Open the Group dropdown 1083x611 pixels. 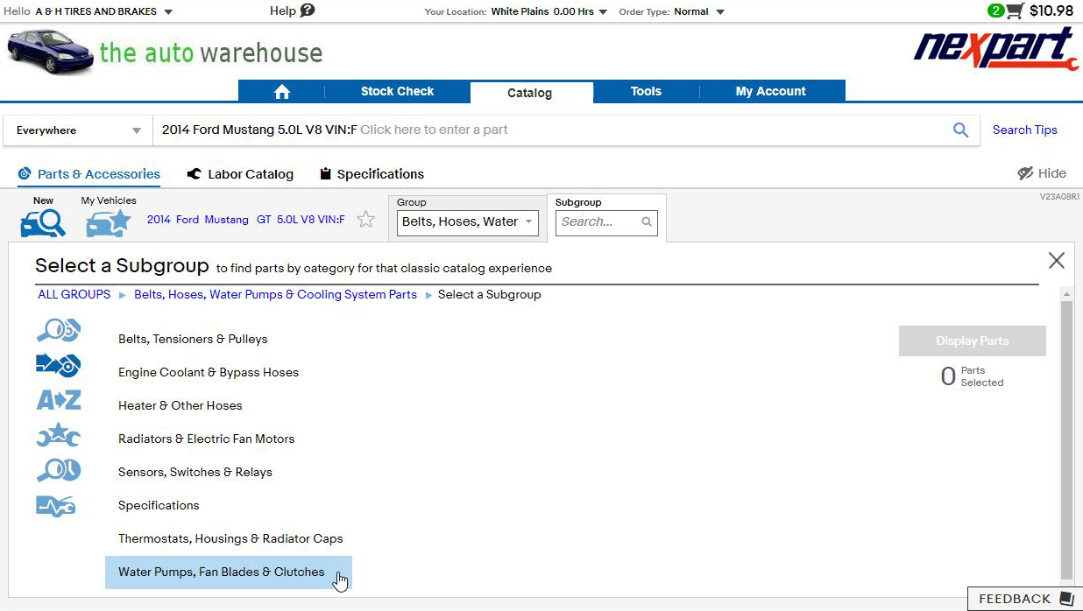(x=467, y=222)
